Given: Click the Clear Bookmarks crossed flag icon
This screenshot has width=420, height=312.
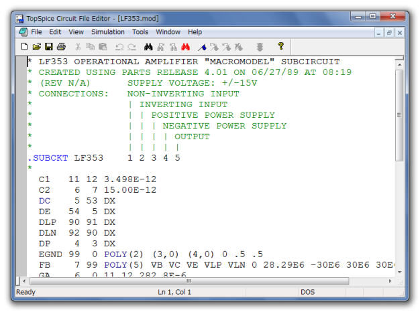Looking at the screenshot, I should tap(238, 47).
